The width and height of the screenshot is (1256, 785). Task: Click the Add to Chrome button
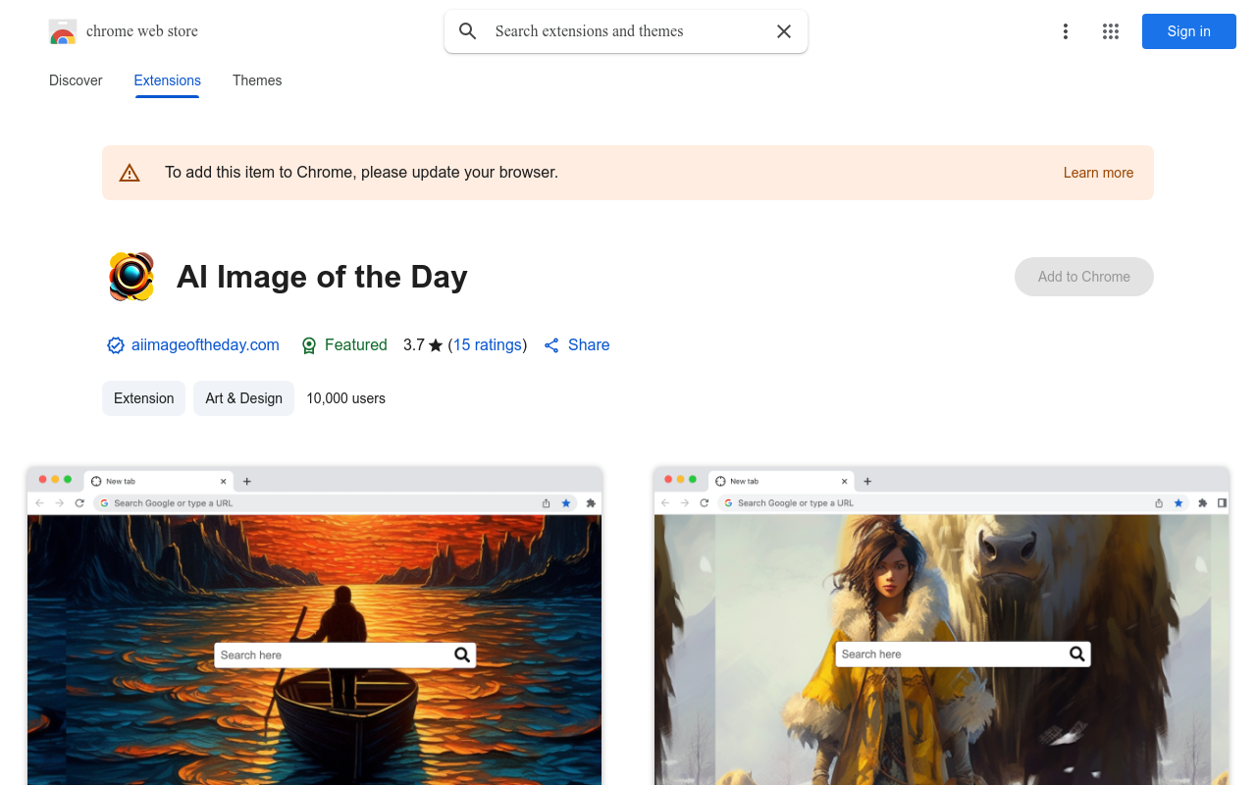click(1083, 277)
